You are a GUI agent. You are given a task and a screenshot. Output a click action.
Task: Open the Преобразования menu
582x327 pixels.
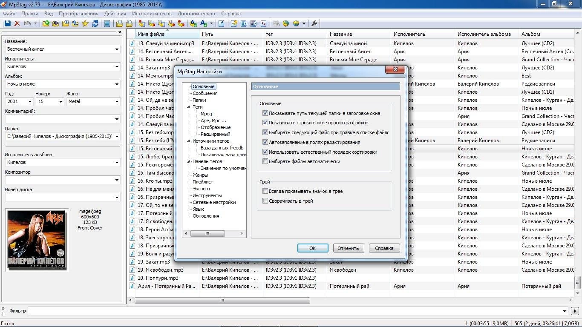(x=78, y=14)
